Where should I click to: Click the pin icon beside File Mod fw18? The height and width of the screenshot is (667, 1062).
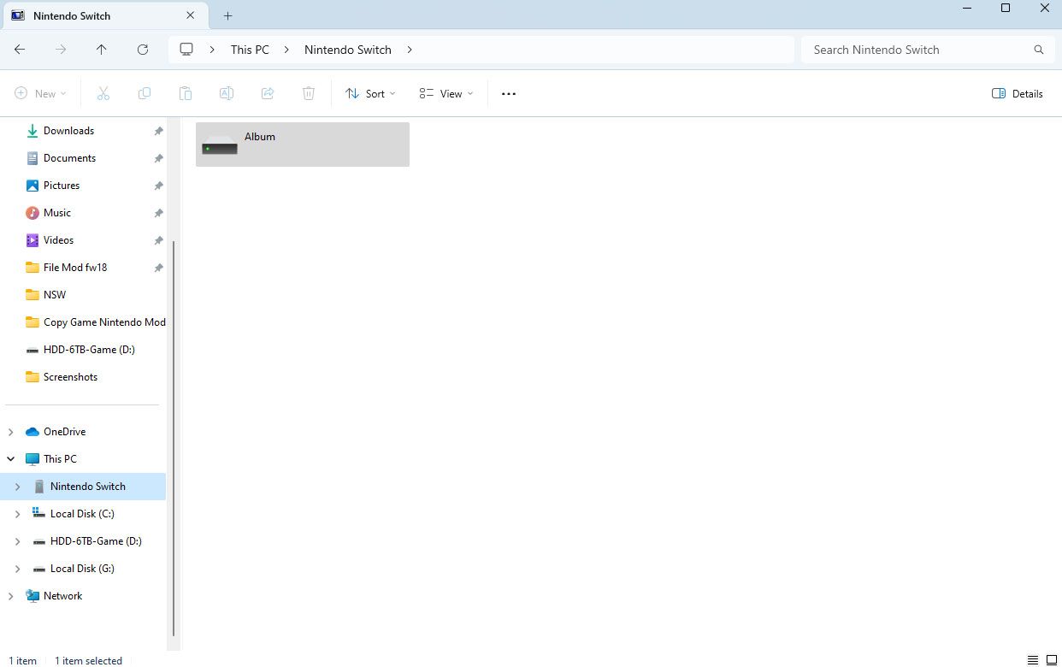point(158,268)
